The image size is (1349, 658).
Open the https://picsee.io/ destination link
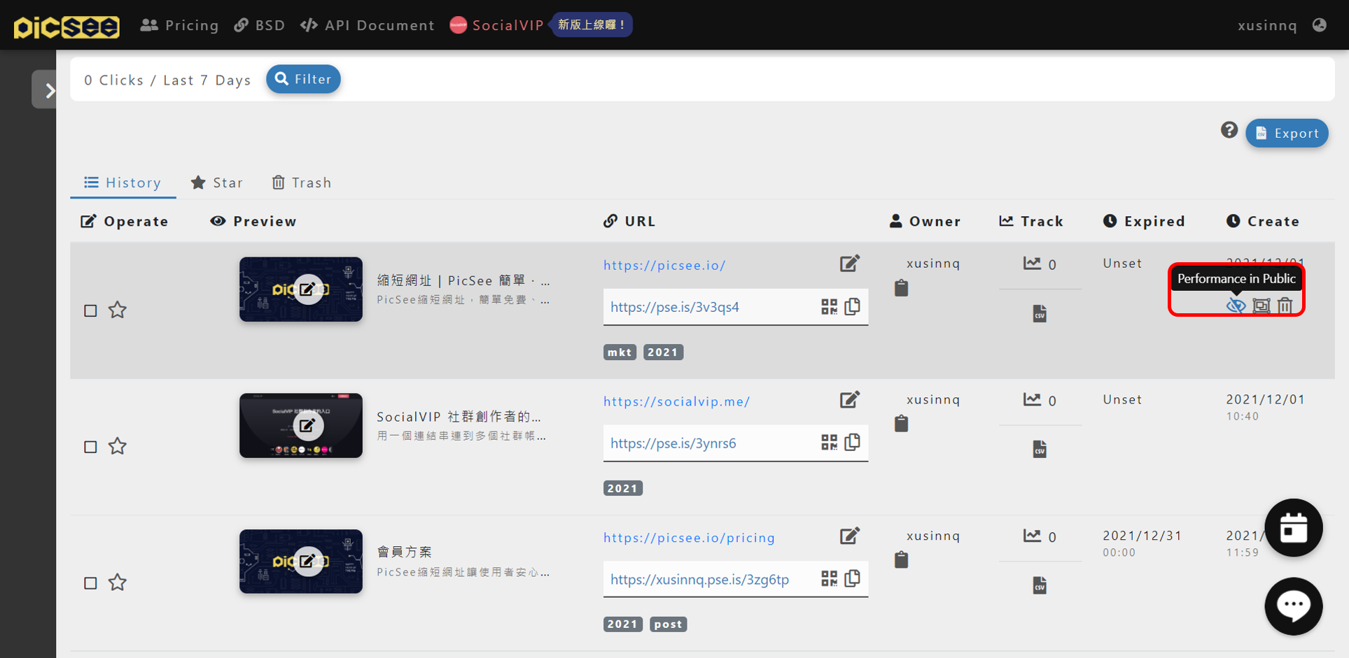coord(664,265)
